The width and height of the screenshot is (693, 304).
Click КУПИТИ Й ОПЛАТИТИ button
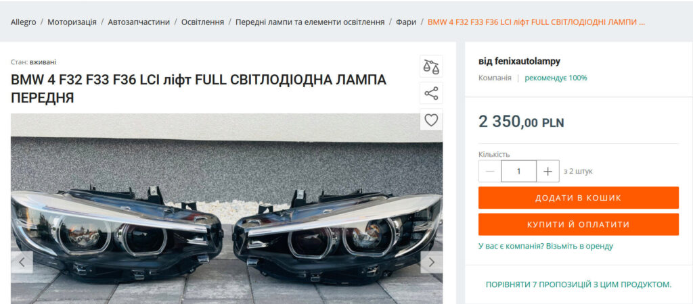[579, 224]
